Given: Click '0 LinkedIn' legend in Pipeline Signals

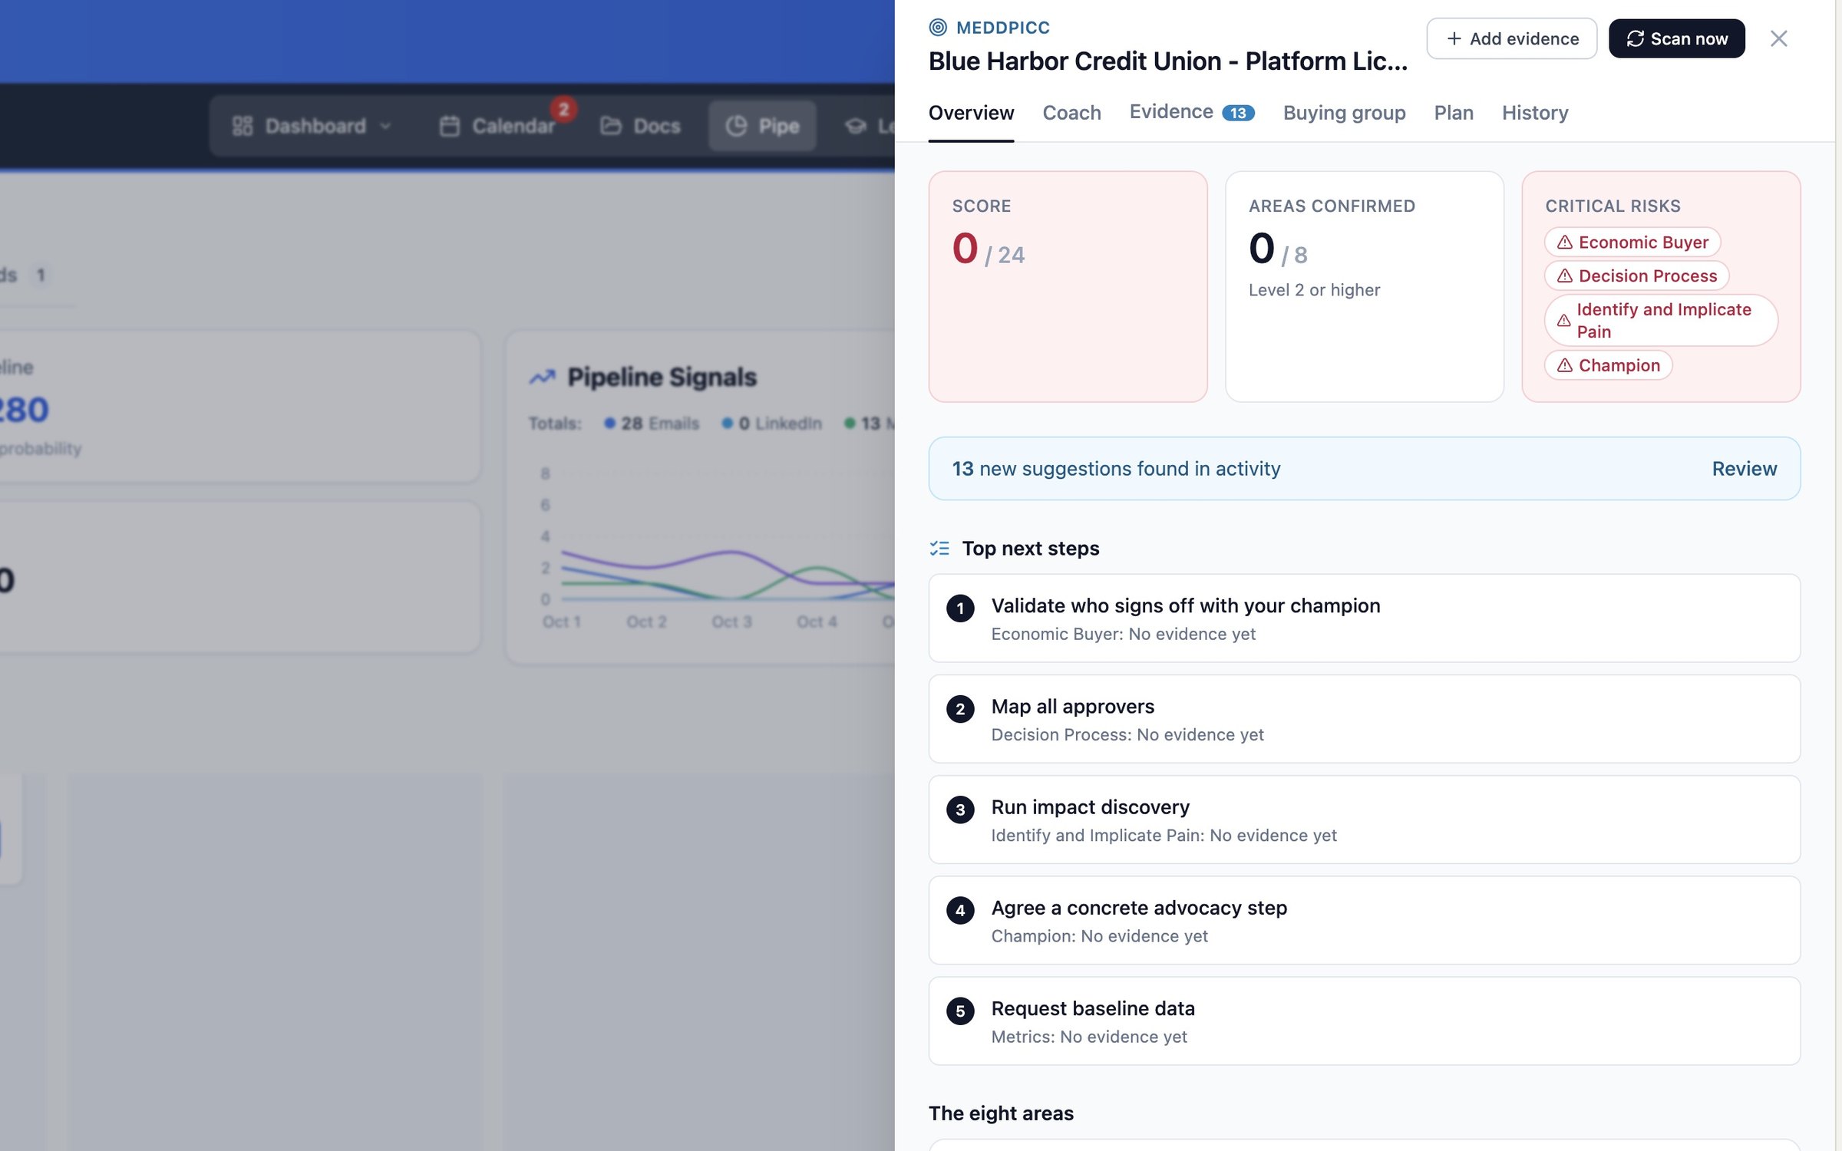Looking at the screenshot, I should 772,424.
